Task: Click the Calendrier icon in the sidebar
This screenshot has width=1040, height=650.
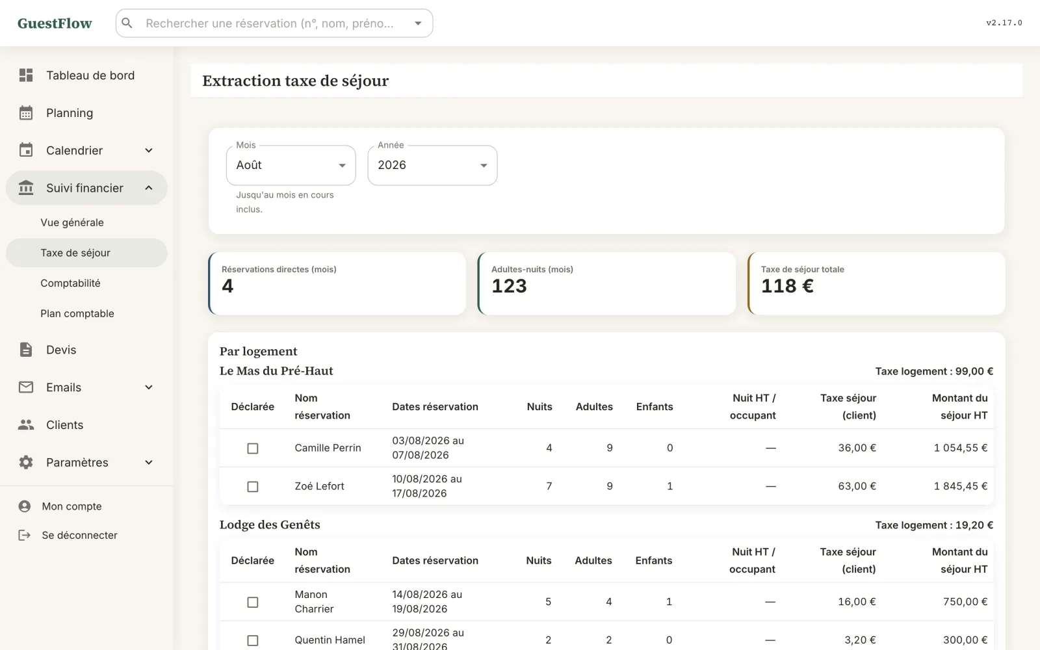Action: click(26, 150)
